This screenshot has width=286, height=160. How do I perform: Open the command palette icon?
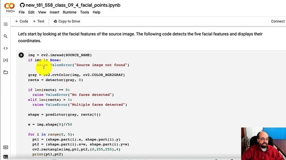coord(6,147)
